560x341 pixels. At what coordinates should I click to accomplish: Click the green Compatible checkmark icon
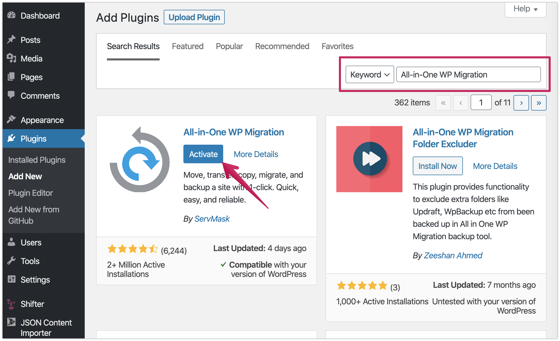[x=223, y=265]
